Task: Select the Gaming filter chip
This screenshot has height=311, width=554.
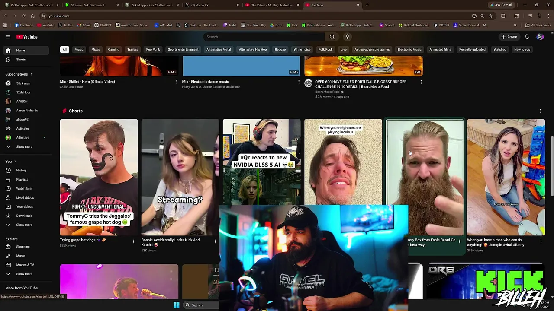Action: pos(113,49)
